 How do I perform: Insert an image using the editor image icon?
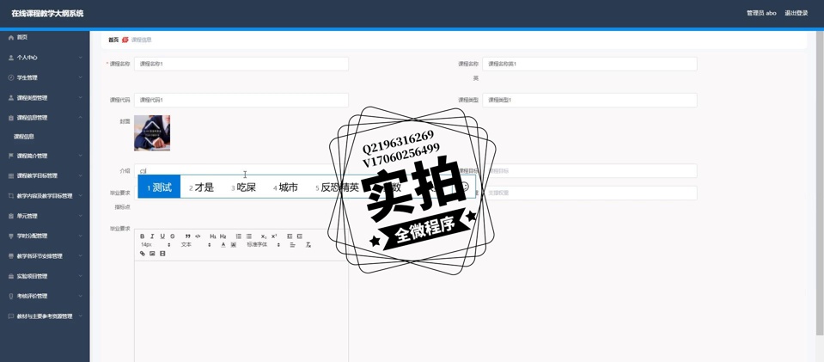[152, 254]
